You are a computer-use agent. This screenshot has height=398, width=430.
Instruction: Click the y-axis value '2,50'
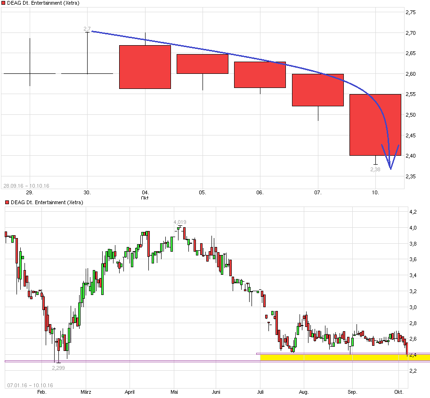(x=411, y=115)
